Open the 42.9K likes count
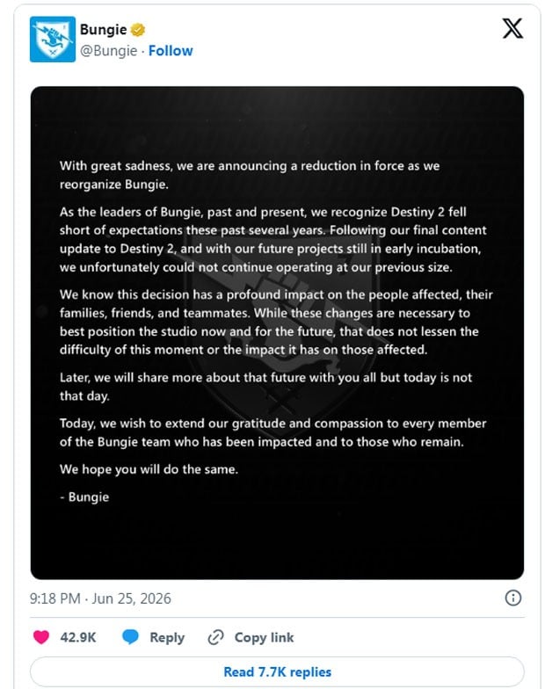 pos(78,637)
